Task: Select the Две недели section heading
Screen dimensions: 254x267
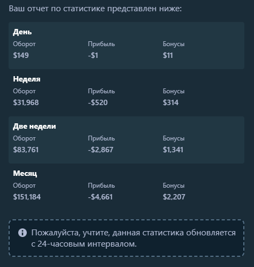Action: 34,127
